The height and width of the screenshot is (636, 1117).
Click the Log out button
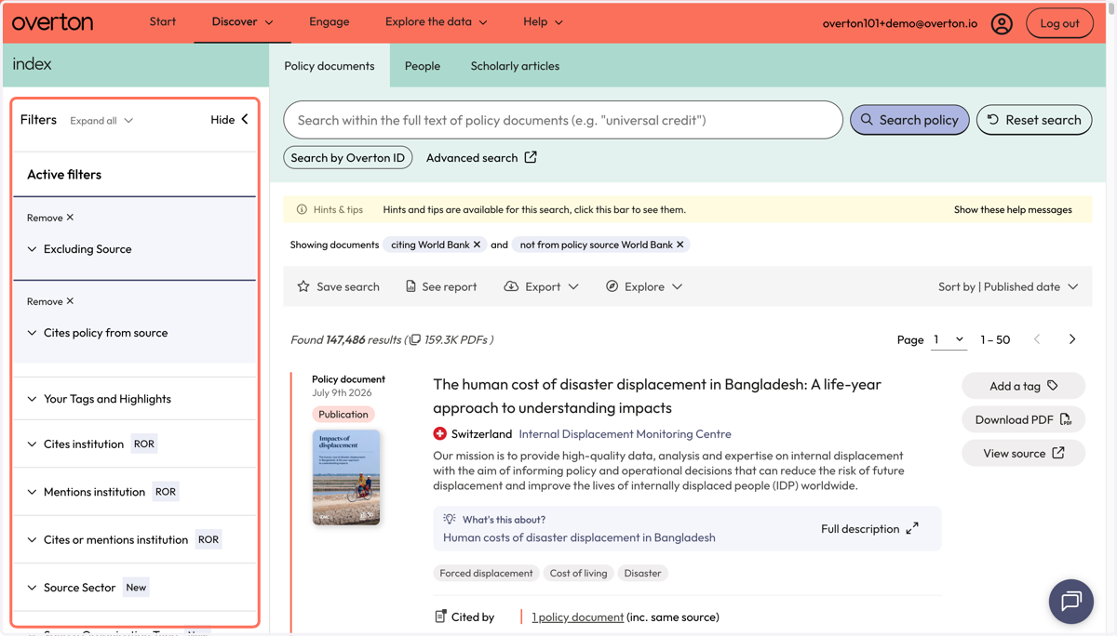[1059, 23]
